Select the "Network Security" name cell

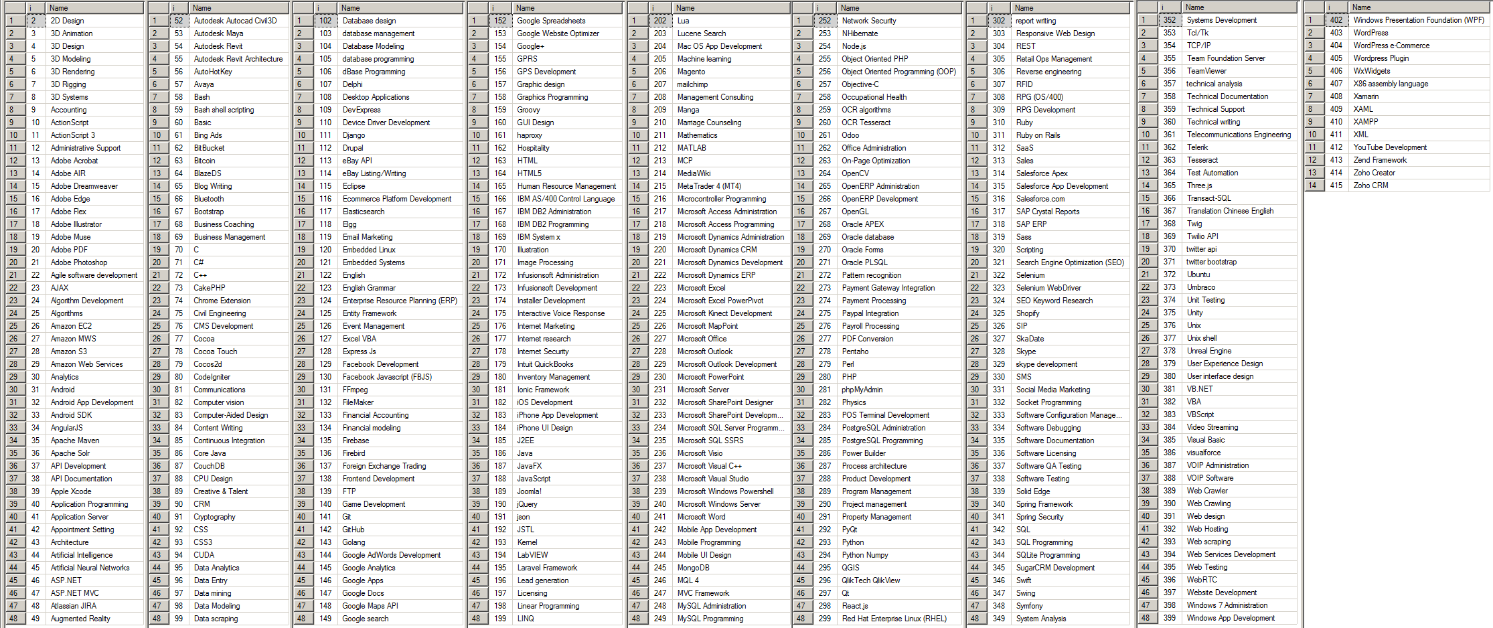coord(899,21)
